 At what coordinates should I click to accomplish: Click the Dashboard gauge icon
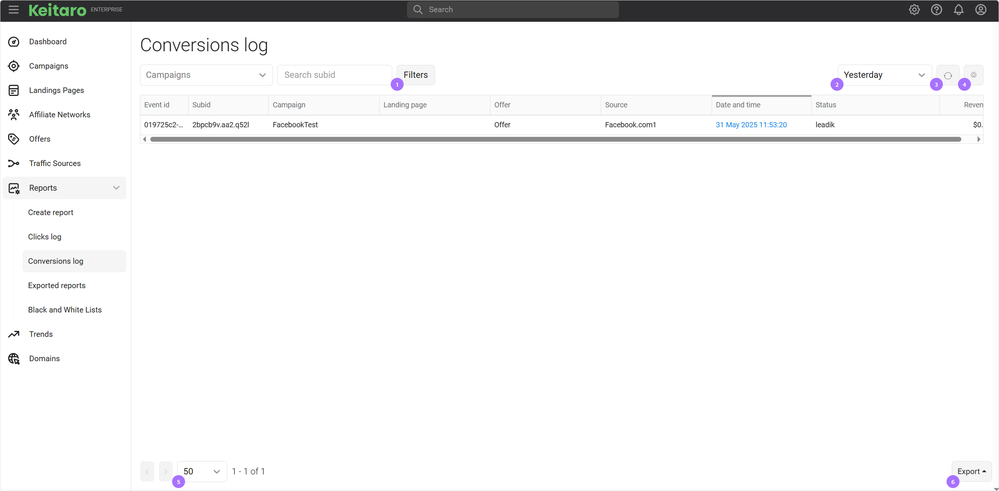[14, 42]
